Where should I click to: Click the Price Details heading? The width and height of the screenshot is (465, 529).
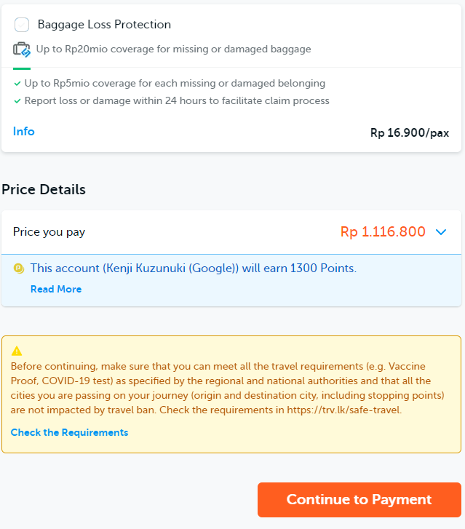pyautogui.click(x=44, y=189)
